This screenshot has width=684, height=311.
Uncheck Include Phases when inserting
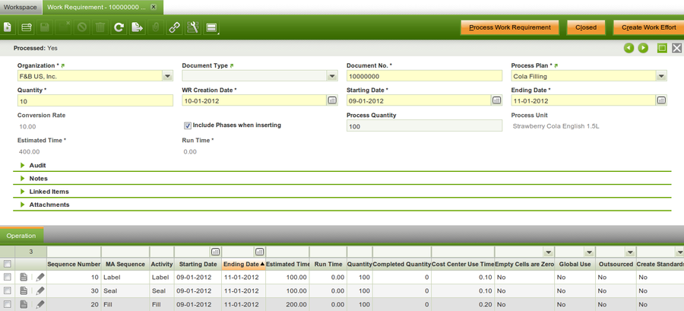[188, 125]
